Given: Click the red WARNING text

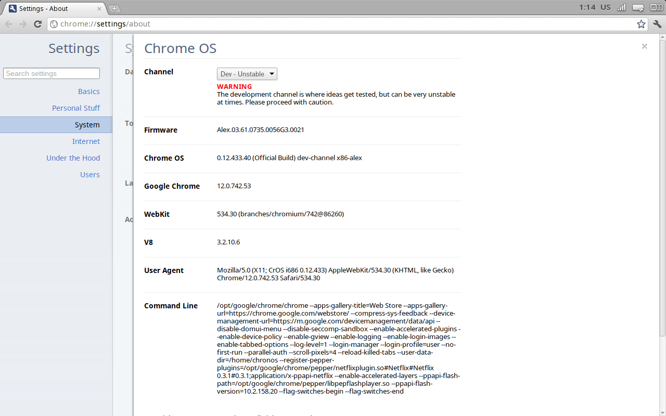Looking at the screenshot, I should 234,87.
